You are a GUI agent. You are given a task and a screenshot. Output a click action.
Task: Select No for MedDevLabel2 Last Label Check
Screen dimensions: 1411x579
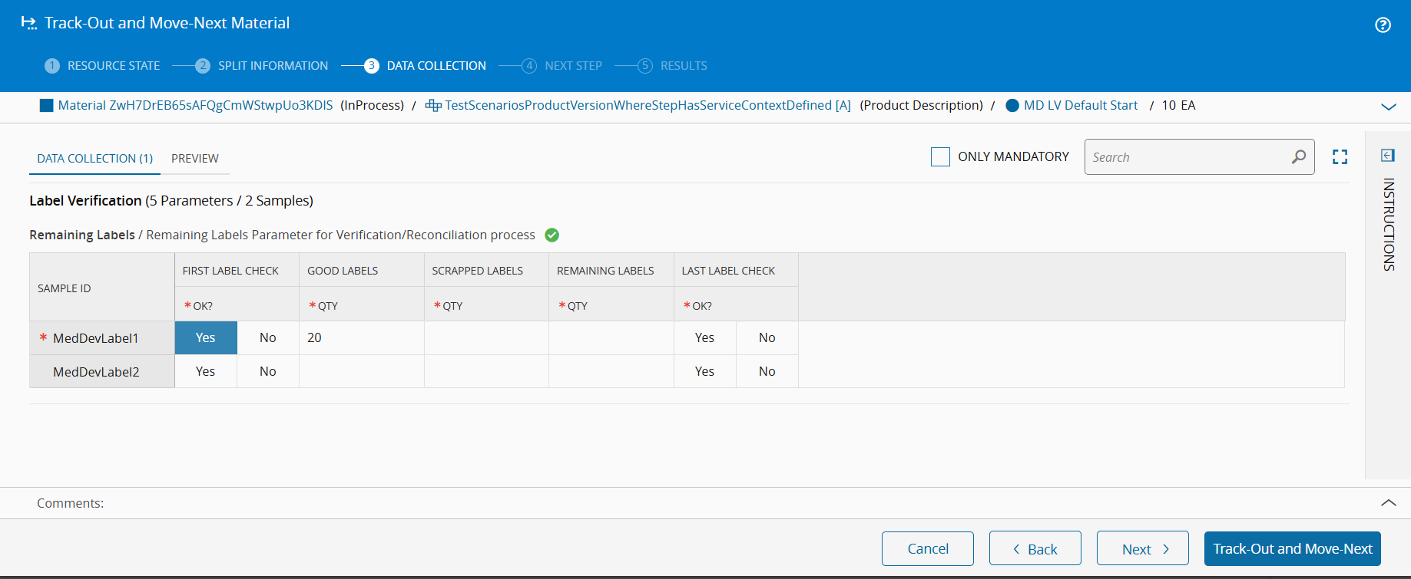pos(767,371)
